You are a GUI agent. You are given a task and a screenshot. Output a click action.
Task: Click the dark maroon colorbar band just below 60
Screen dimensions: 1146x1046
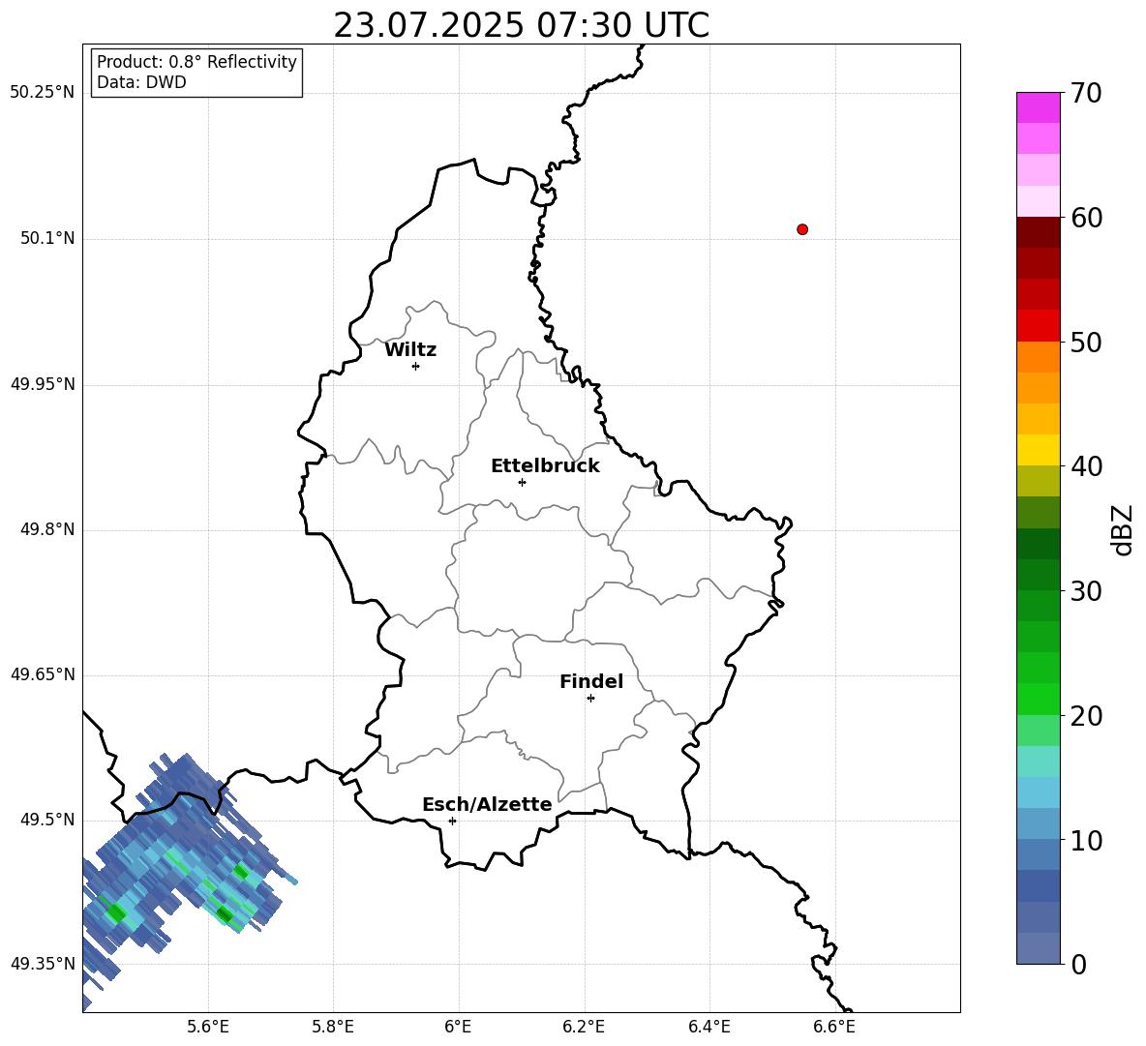click(1039, 232)
